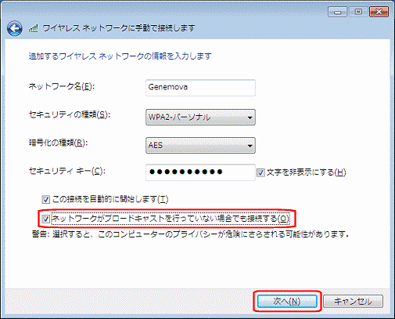Minimize the wireless setup window

tap(337, 12)
